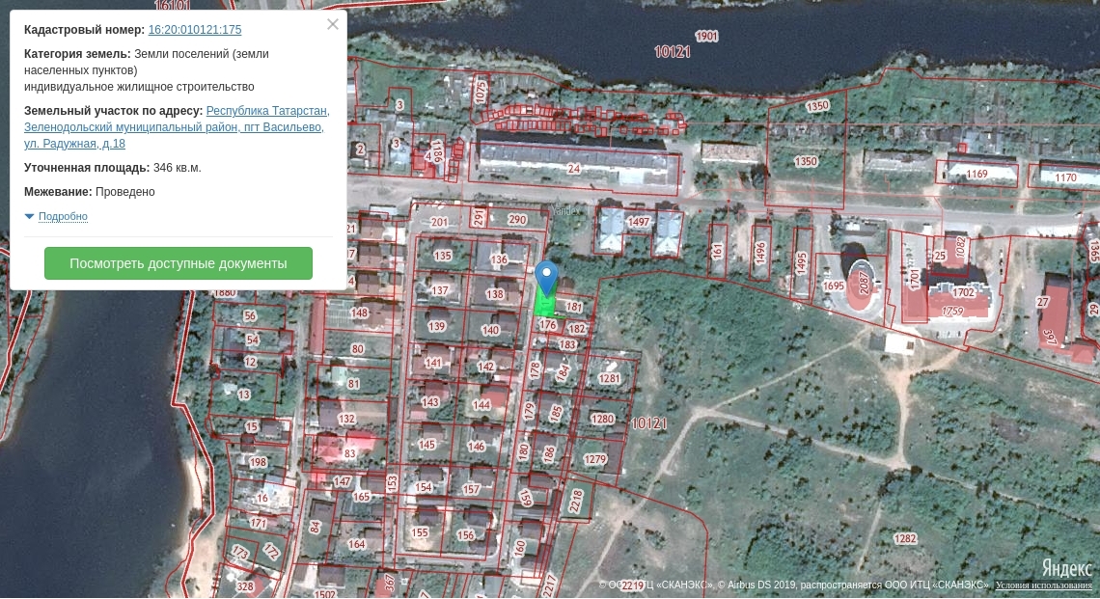
Task: Close the parcel info popup
Action: click(x=333, y=25)
